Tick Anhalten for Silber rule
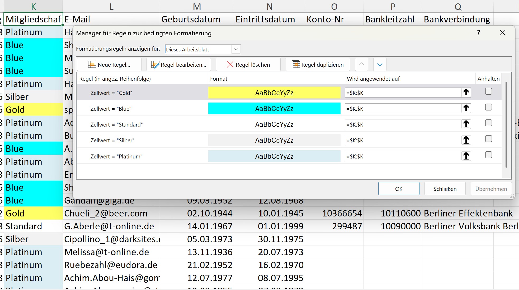 point(488,139)
